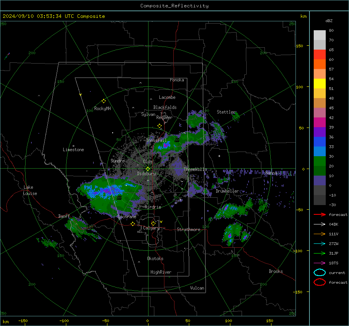Click the 2024/09/10 03:53:34 UTC timestamp
This screenshot has width=349, height=326.
[54, 16]
